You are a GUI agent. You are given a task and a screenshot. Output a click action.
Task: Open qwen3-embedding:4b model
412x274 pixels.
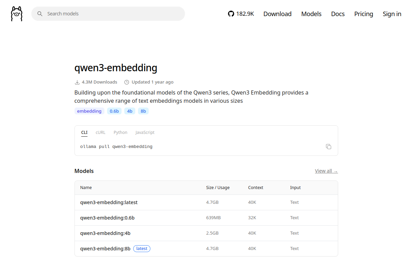point(105,233)
